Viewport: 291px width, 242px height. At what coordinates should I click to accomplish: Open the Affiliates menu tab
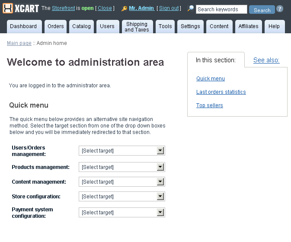(x=249, y=26)
